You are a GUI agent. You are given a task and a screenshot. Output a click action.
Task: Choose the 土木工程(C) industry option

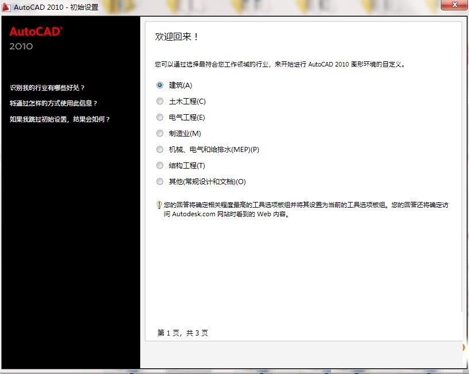click(x=159, y=101)
